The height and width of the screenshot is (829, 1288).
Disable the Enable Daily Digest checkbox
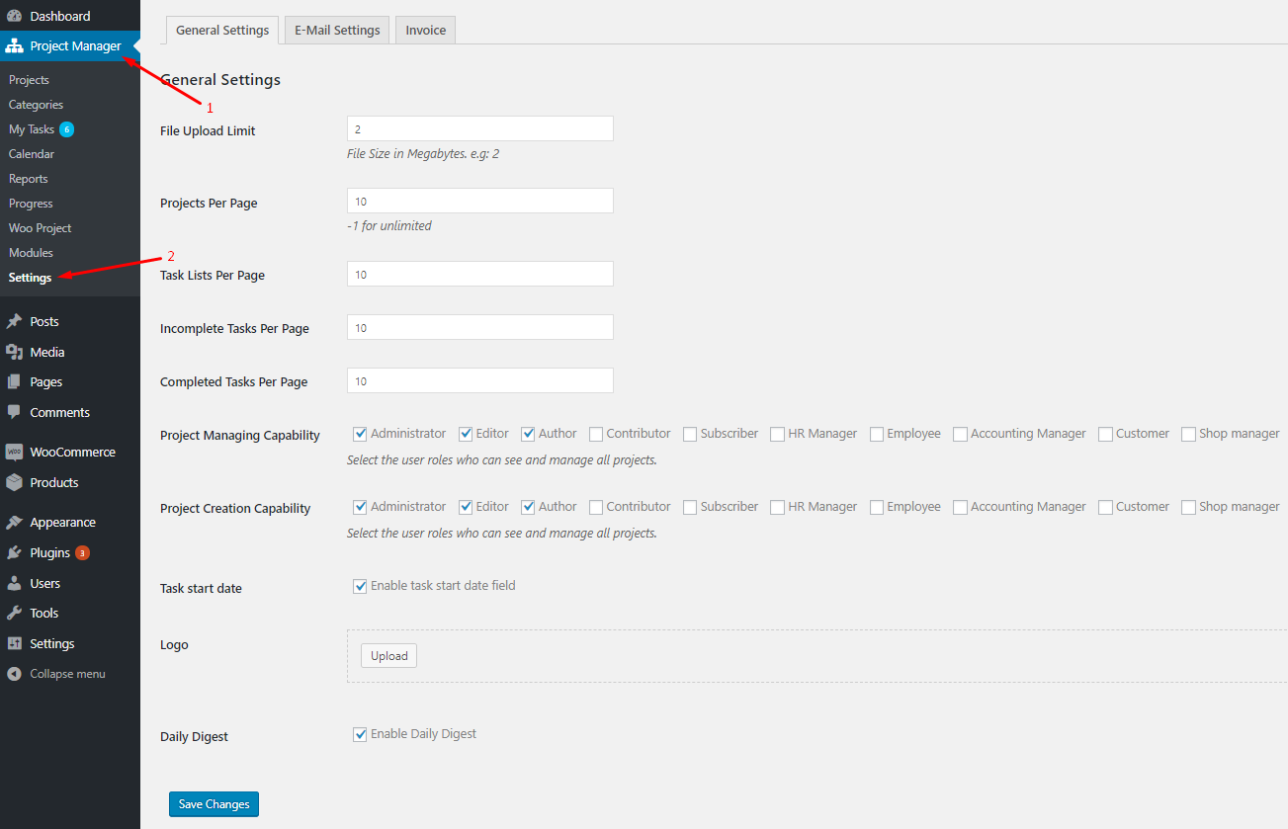click(360, 734)
